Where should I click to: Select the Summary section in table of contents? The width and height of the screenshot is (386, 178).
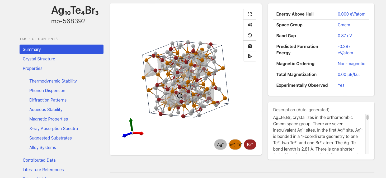coord(32,49)
